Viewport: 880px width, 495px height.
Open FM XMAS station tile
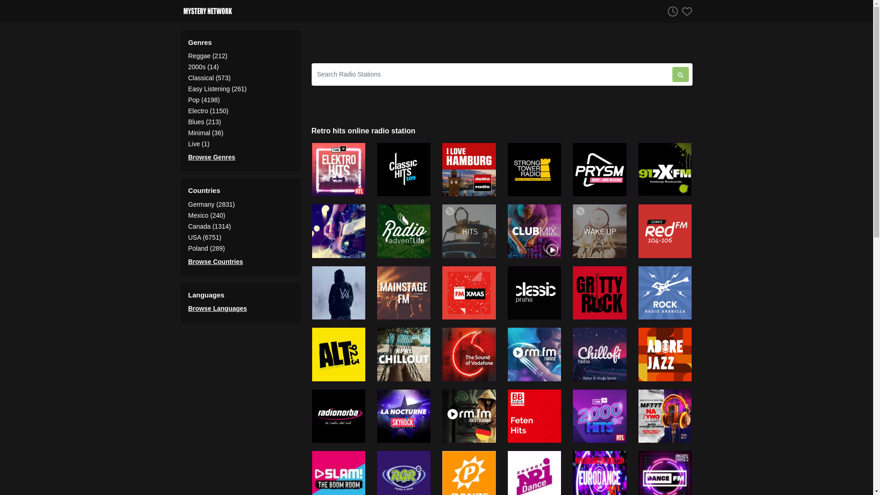tap(469, 293)
